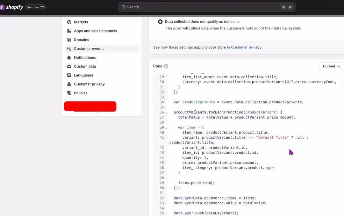Select the Markets sidebar icon

pos(69,22)
